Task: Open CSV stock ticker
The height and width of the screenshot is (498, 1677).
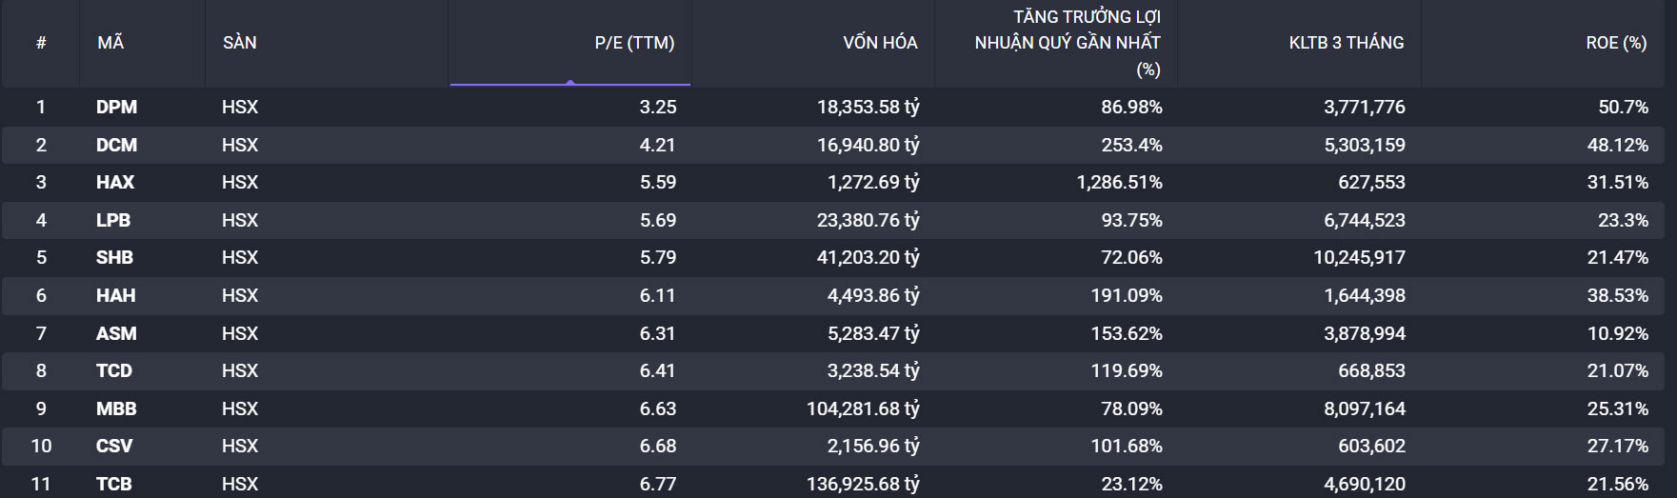Action: 114,446
